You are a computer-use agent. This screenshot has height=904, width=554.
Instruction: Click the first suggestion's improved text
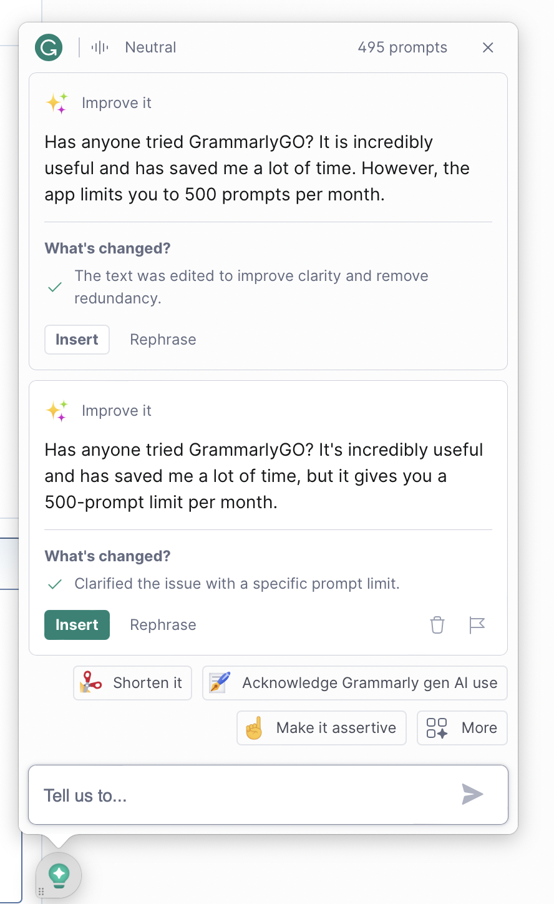click(256, 169)
